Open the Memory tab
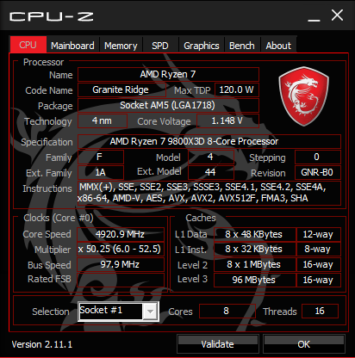This screenshot has height=358, width=355. pyautogui.click(x=121, y=46)
